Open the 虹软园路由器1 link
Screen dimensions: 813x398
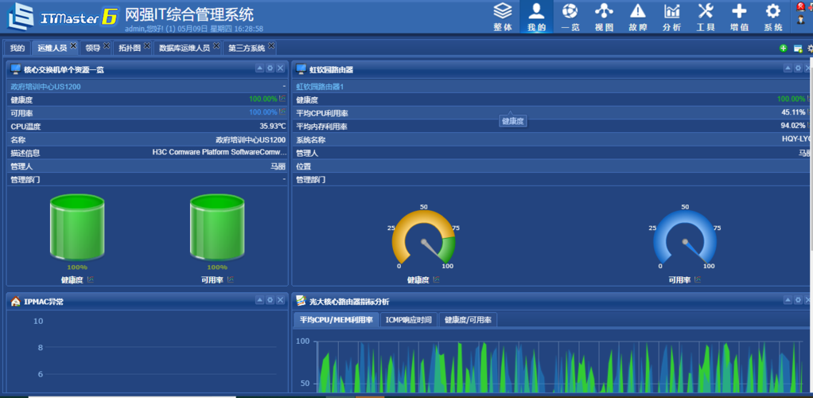[320, 87]
